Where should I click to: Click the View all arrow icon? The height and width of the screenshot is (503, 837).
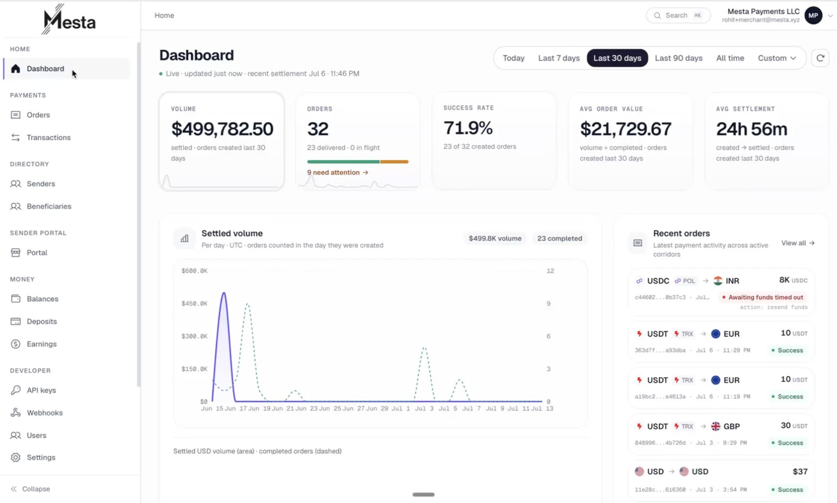click(x=812, y=243)
